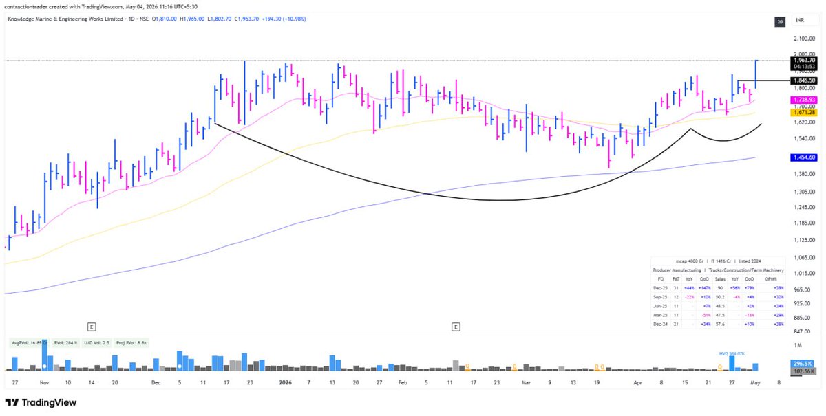The image size is (826, 416).
Task: Click the Sales column header in table
Action: pos(719,280)
